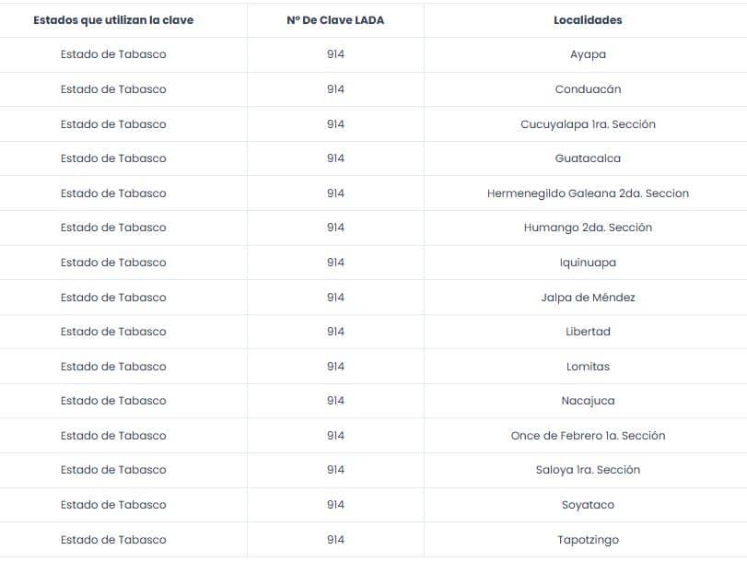The height and width of the screenshot is (562, 747).
Task: Click the 'Cucuyalapa 1ra. Sección' cell
Action: pyautogui.click(x=588, y=124)
